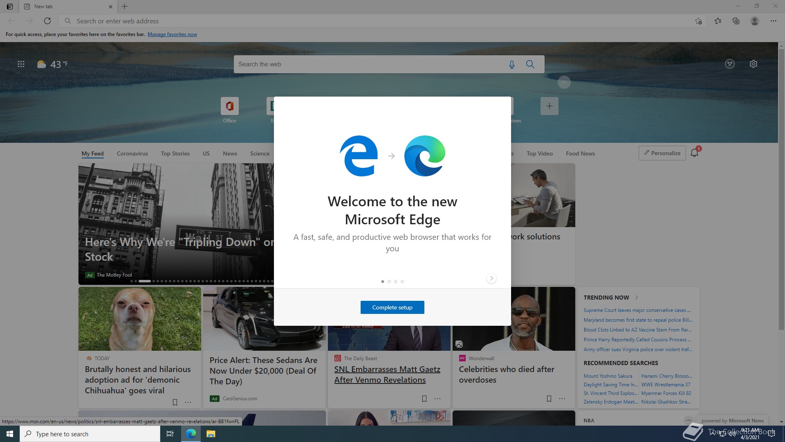Open Task View on taskbar

(170, 434)
